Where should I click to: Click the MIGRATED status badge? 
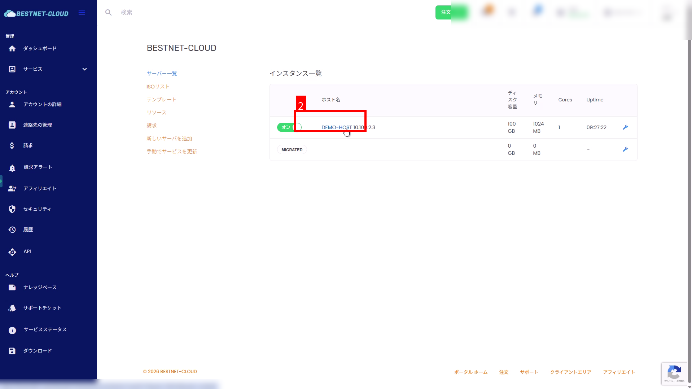pos(292,150)
